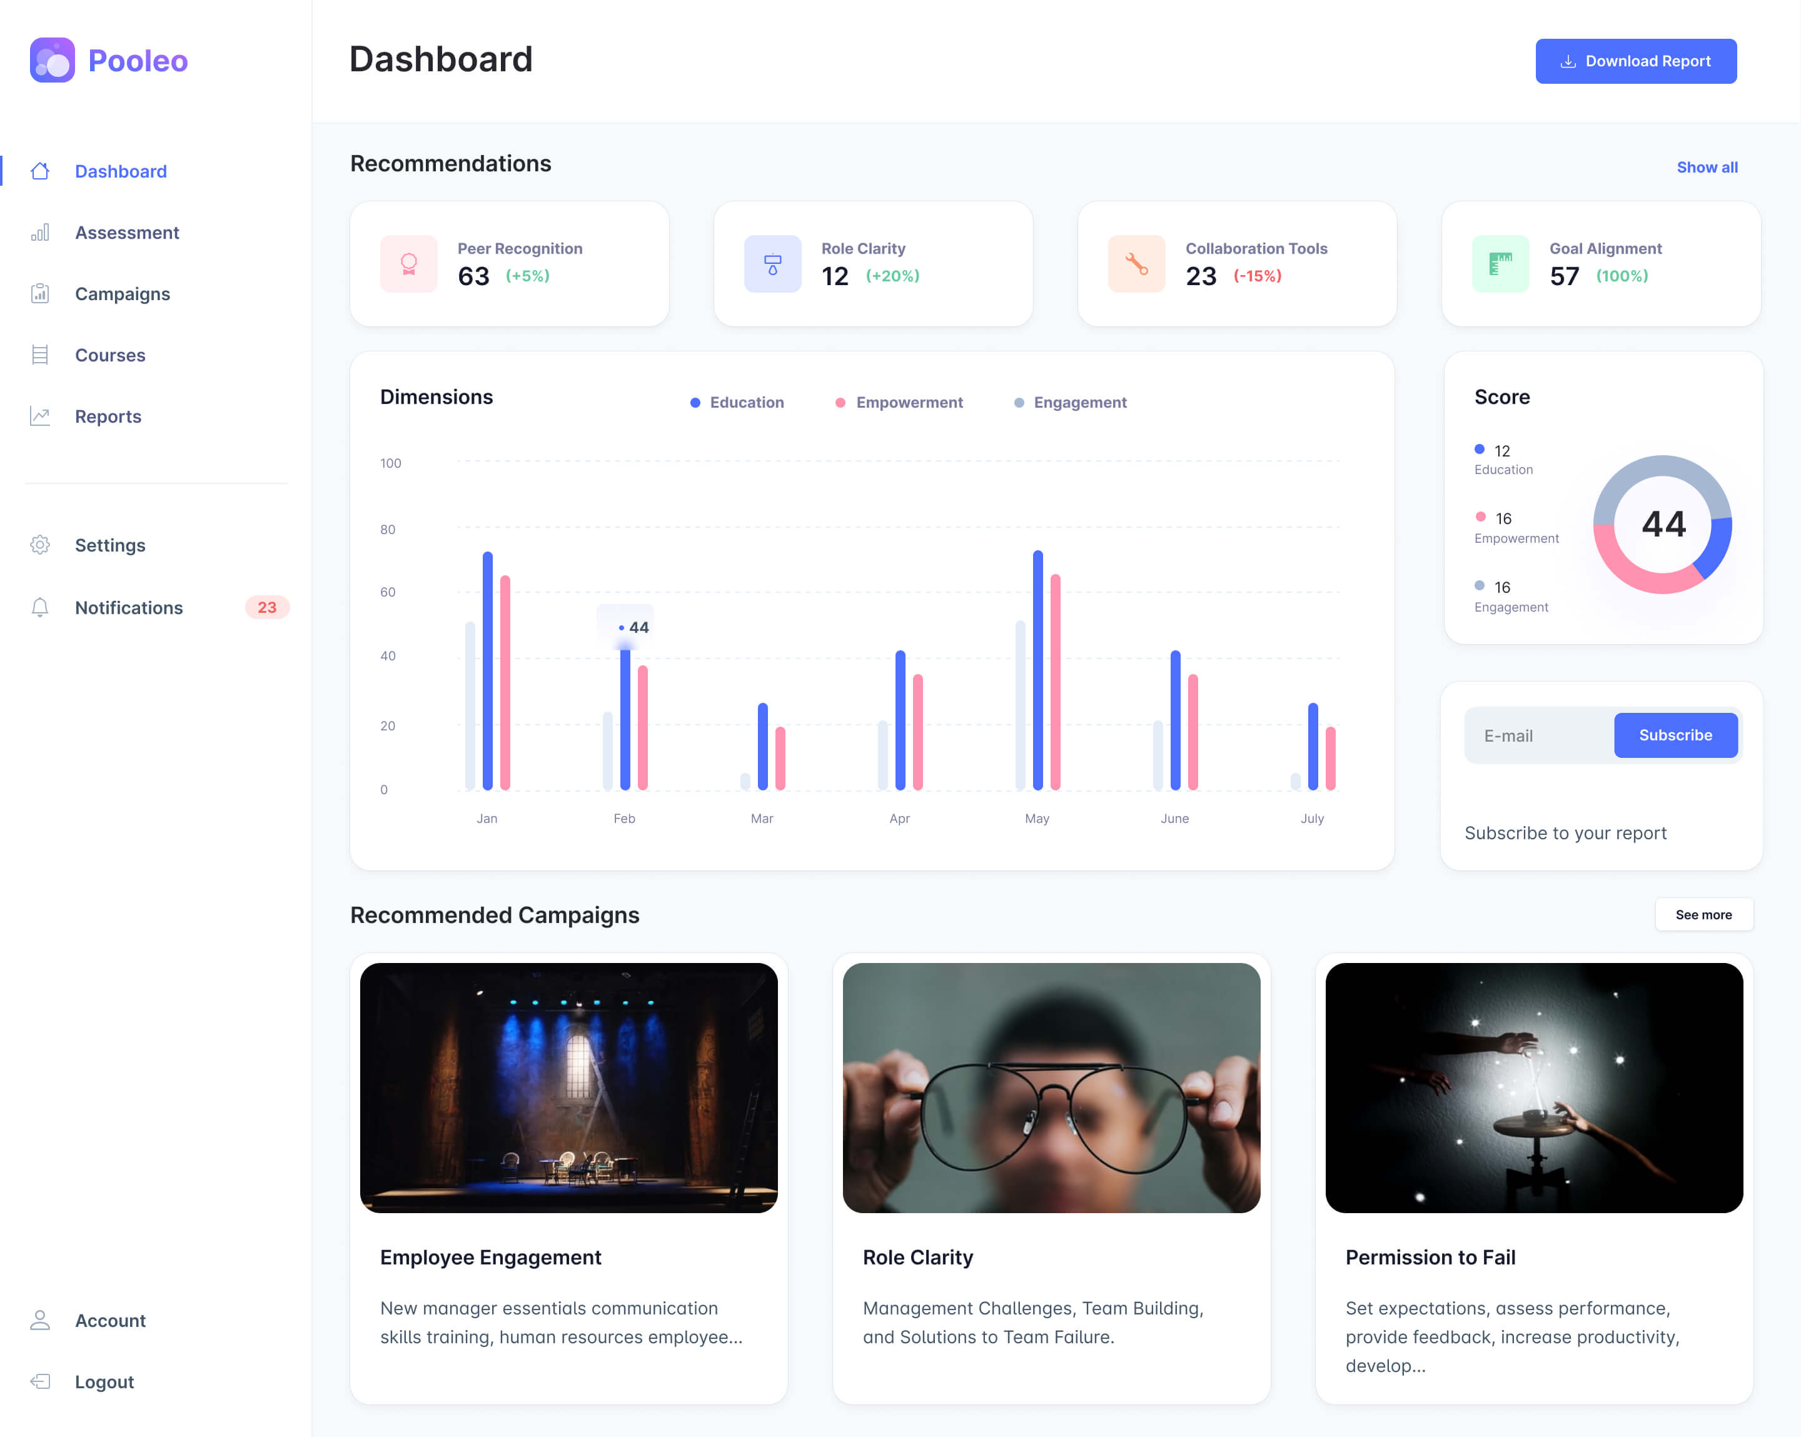Open the Permission to Fail campaign title
Image resolution: width=1801 pixels, height=1437 pixels.
[x=1430, y=1258]
